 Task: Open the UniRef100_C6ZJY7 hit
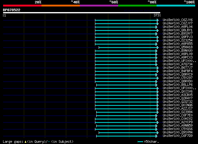pyautogui.click(x=178, y=24)
